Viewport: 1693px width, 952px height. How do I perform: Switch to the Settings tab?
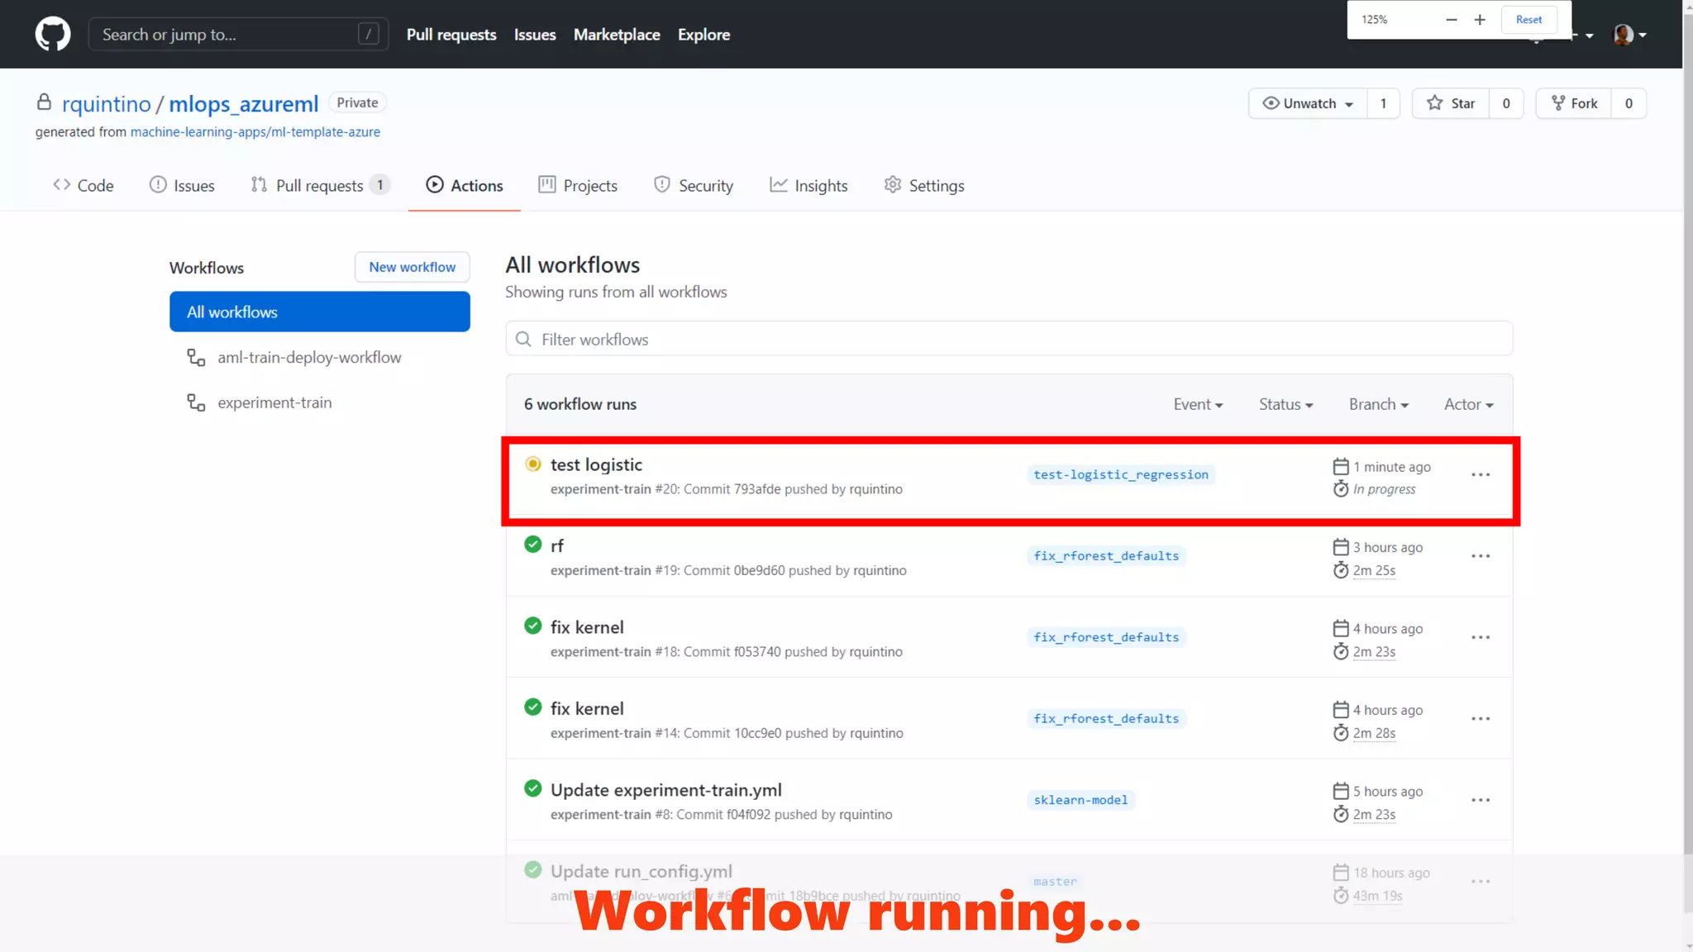tap(924, 186)
